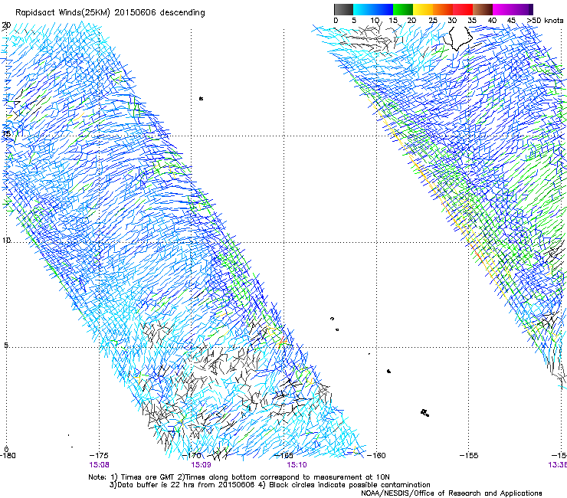567x498 pixels.
Task: Click the '30' label under the color scale
Action: [452, 21]
